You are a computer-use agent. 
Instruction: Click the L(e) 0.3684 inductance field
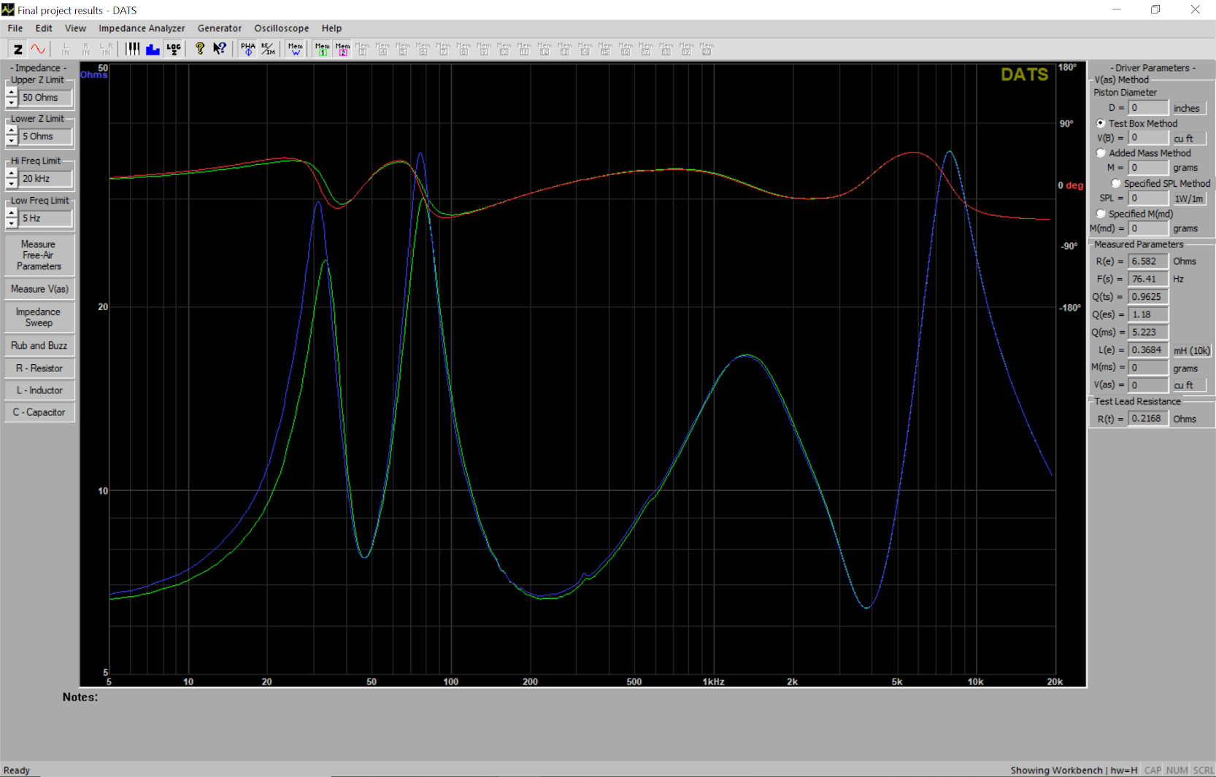click(1148, 350)
